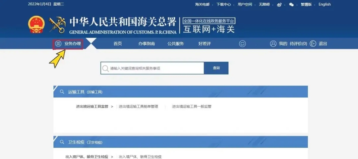Go to the 办事指南 tab
Image resolution: width=358 pixels, height=159 pixels.
point(147,44)
